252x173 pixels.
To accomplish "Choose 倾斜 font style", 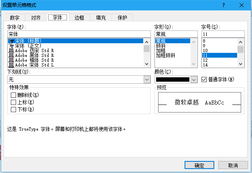I will (x=173, y=46).
